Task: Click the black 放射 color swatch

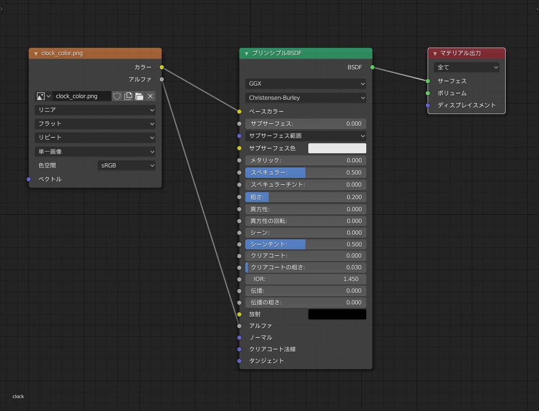Action: (337, 314)
